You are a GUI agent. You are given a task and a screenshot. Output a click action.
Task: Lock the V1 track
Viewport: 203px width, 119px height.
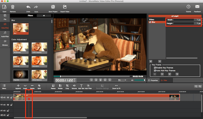[11, 105]
